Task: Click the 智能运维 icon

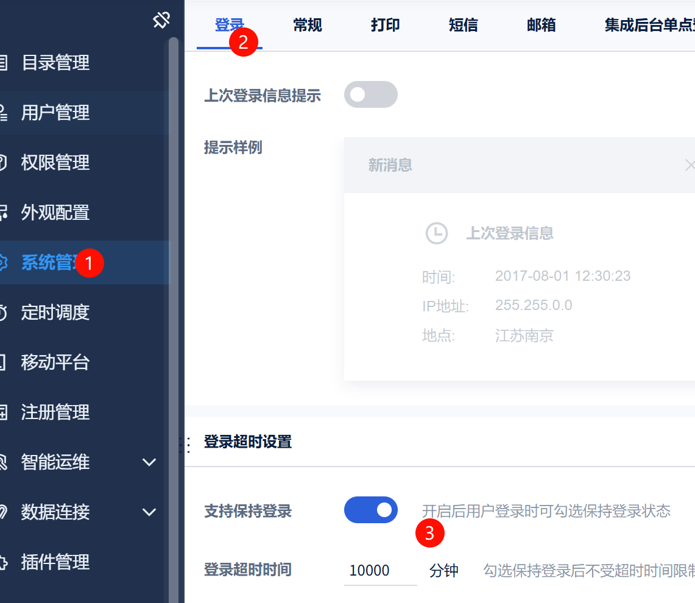Action: (3, 462)
